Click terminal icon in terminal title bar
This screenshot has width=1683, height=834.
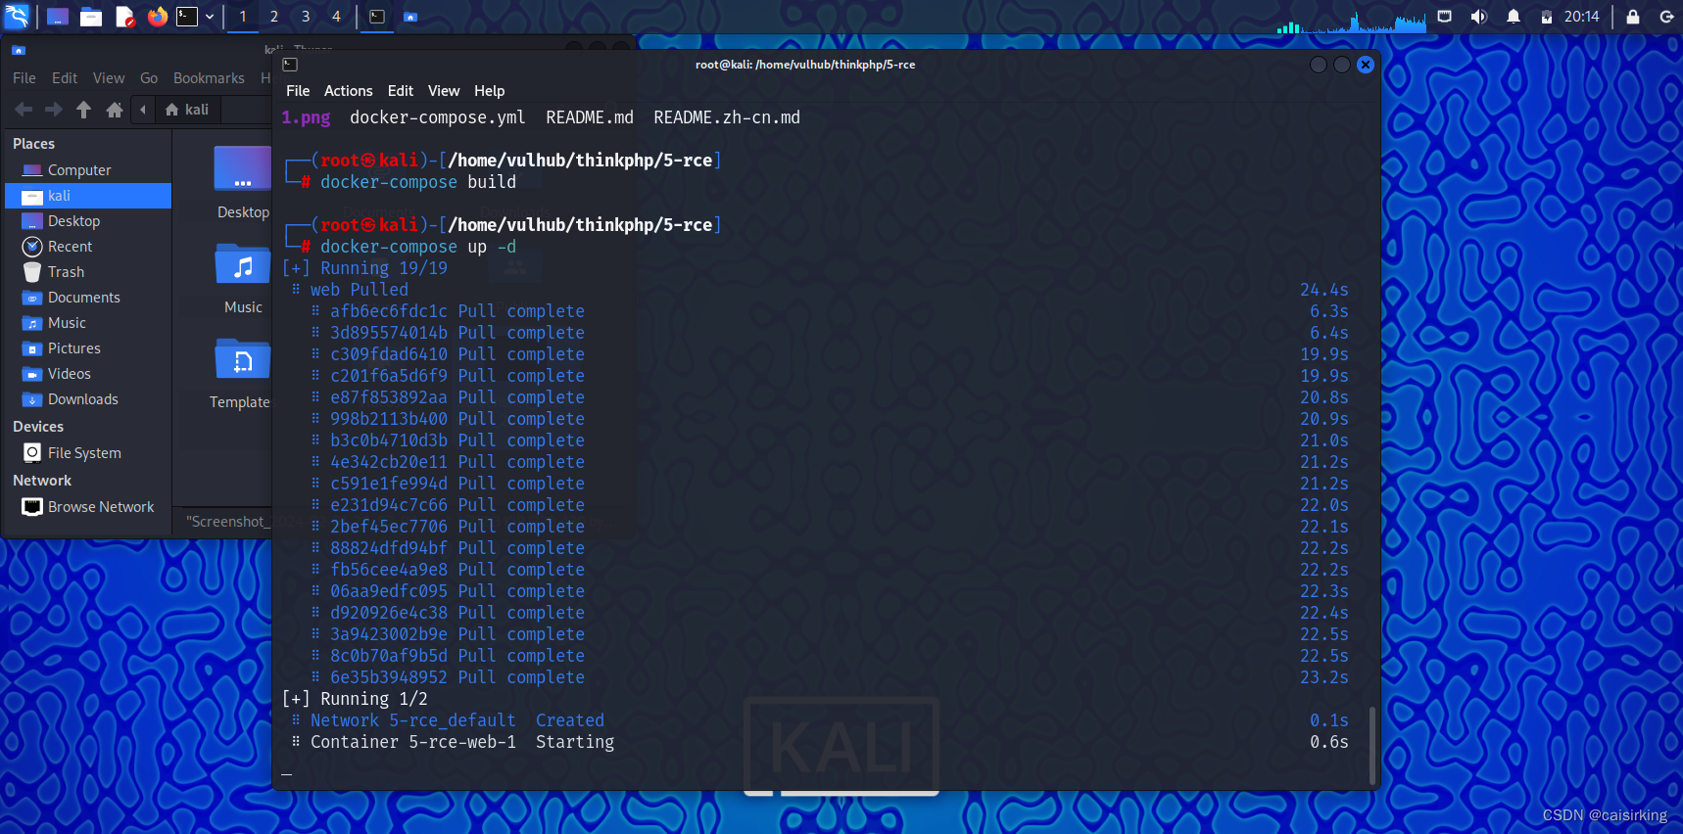290,65
